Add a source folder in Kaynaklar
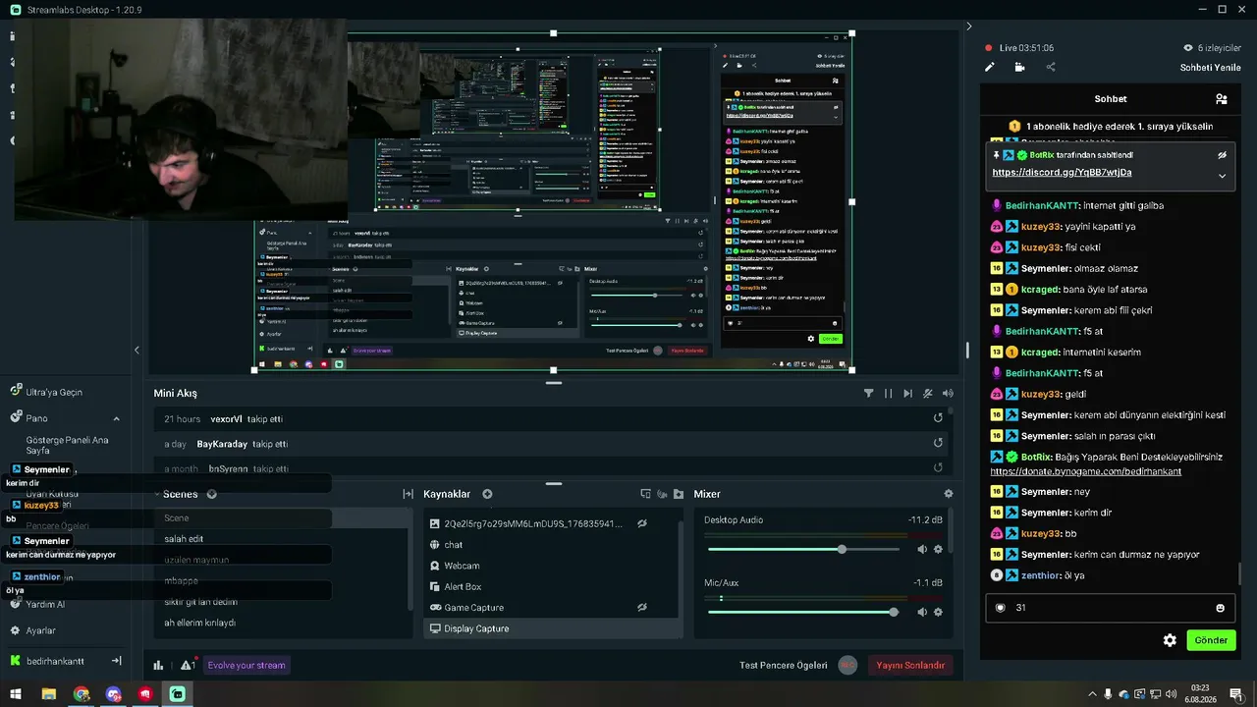Viewport: 1257px width, 707px height. pos(678,494)
